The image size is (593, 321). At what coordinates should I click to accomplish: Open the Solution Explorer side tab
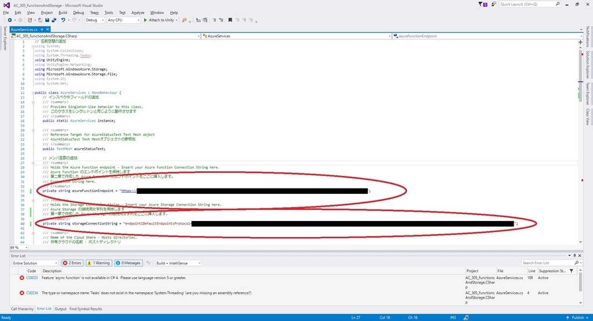click(588, 65)
